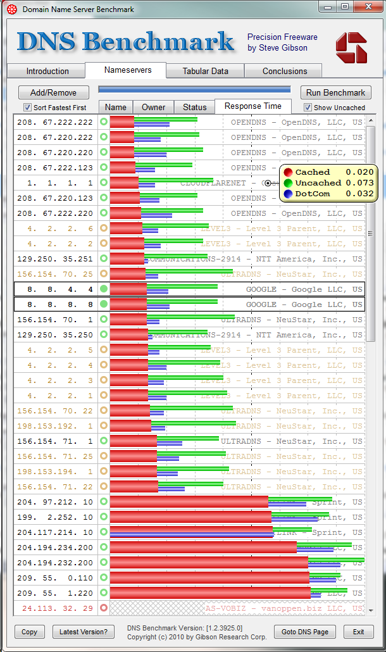Click the Exit button
Image resolution: width=386 pixels, height=652 pixels.
click(x=359, y=632)
